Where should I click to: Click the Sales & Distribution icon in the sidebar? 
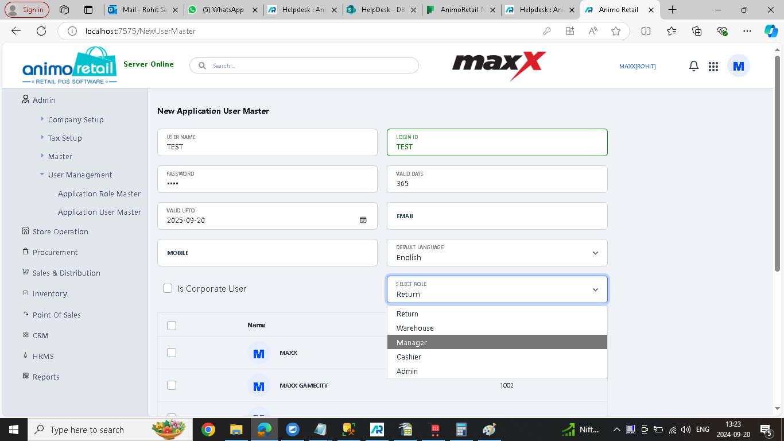[x=25, y=272]
